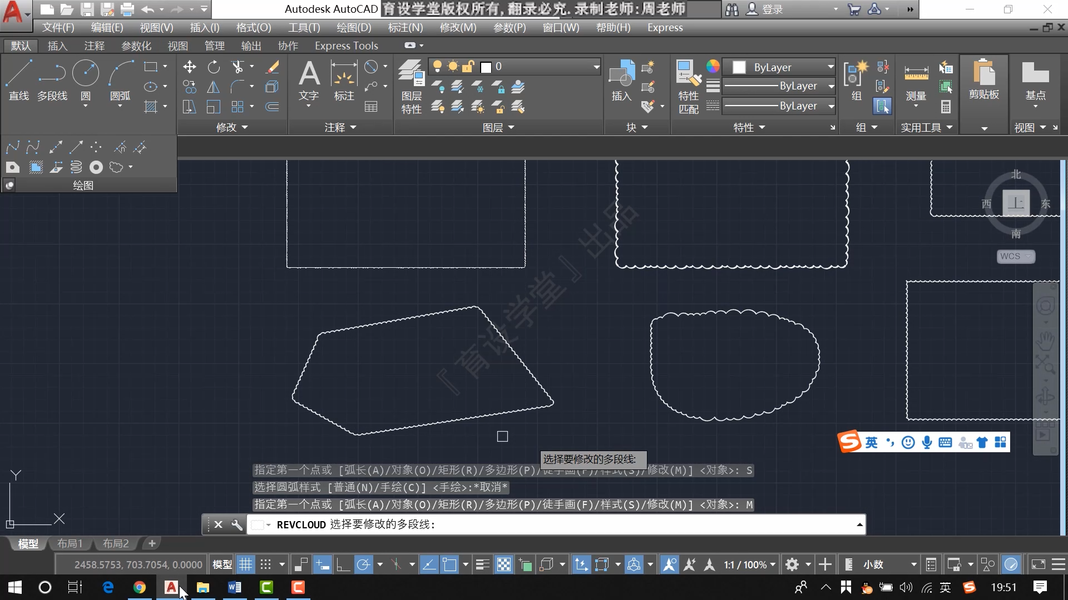
Task: Open annotation scale 1:1 / 100% dropdown
Action: click(x=749, y=565)
